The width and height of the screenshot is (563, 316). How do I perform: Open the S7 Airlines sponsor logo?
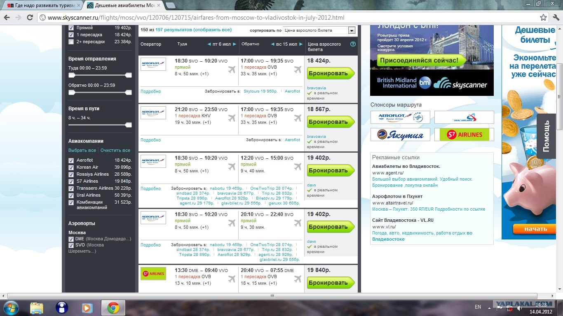pos(464,135)
